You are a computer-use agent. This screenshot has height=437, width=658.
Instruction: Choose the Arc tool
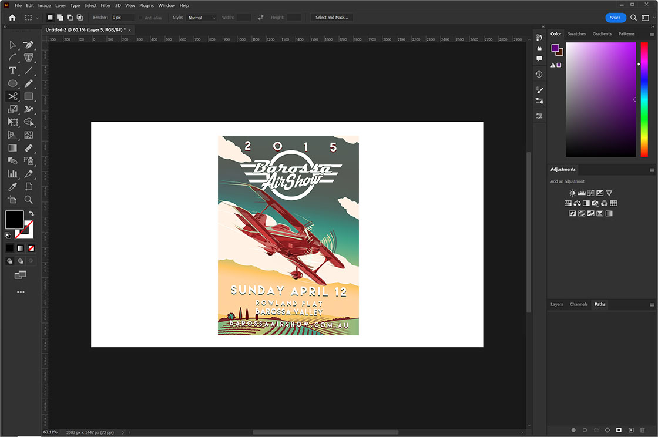12,58
